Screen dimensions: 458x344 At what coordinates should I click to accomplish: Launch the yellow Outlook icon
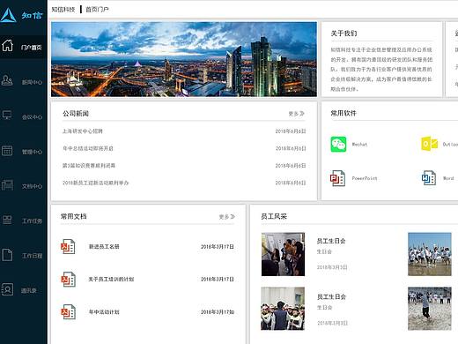(429, 144)
